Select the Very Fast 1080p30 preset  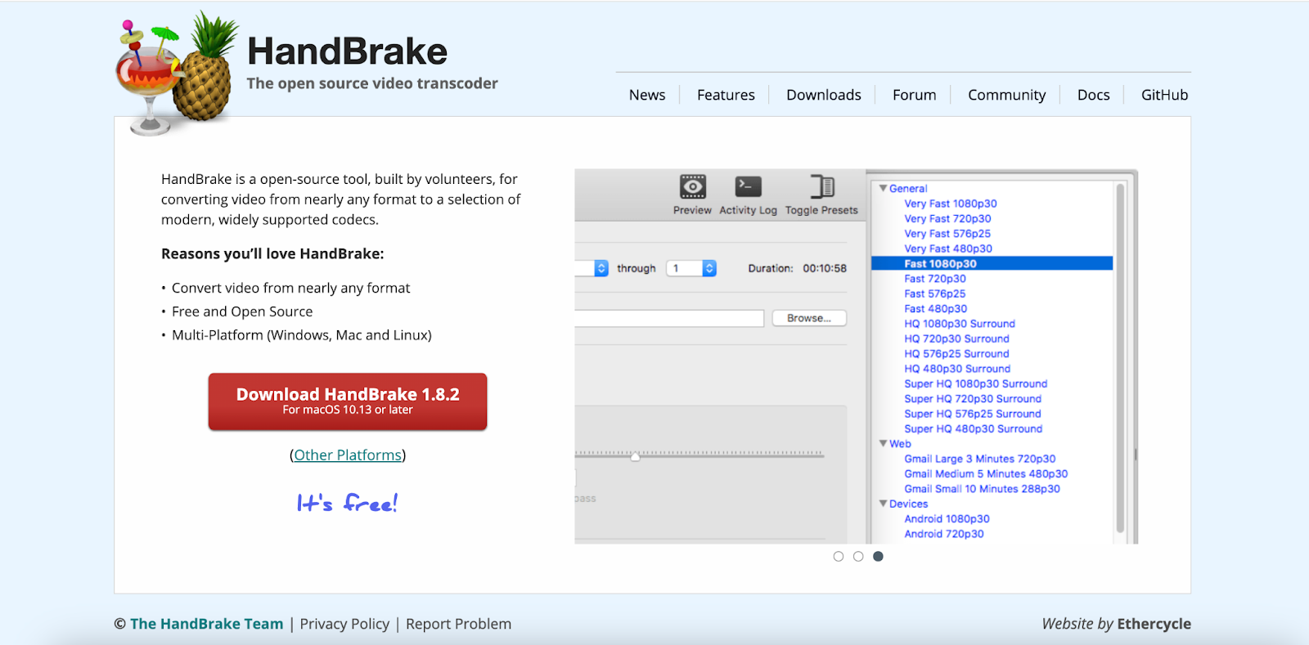[x=951, y=204]
